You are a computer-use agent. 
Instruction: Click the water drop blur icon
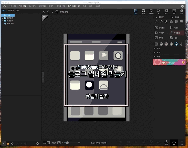182,44
